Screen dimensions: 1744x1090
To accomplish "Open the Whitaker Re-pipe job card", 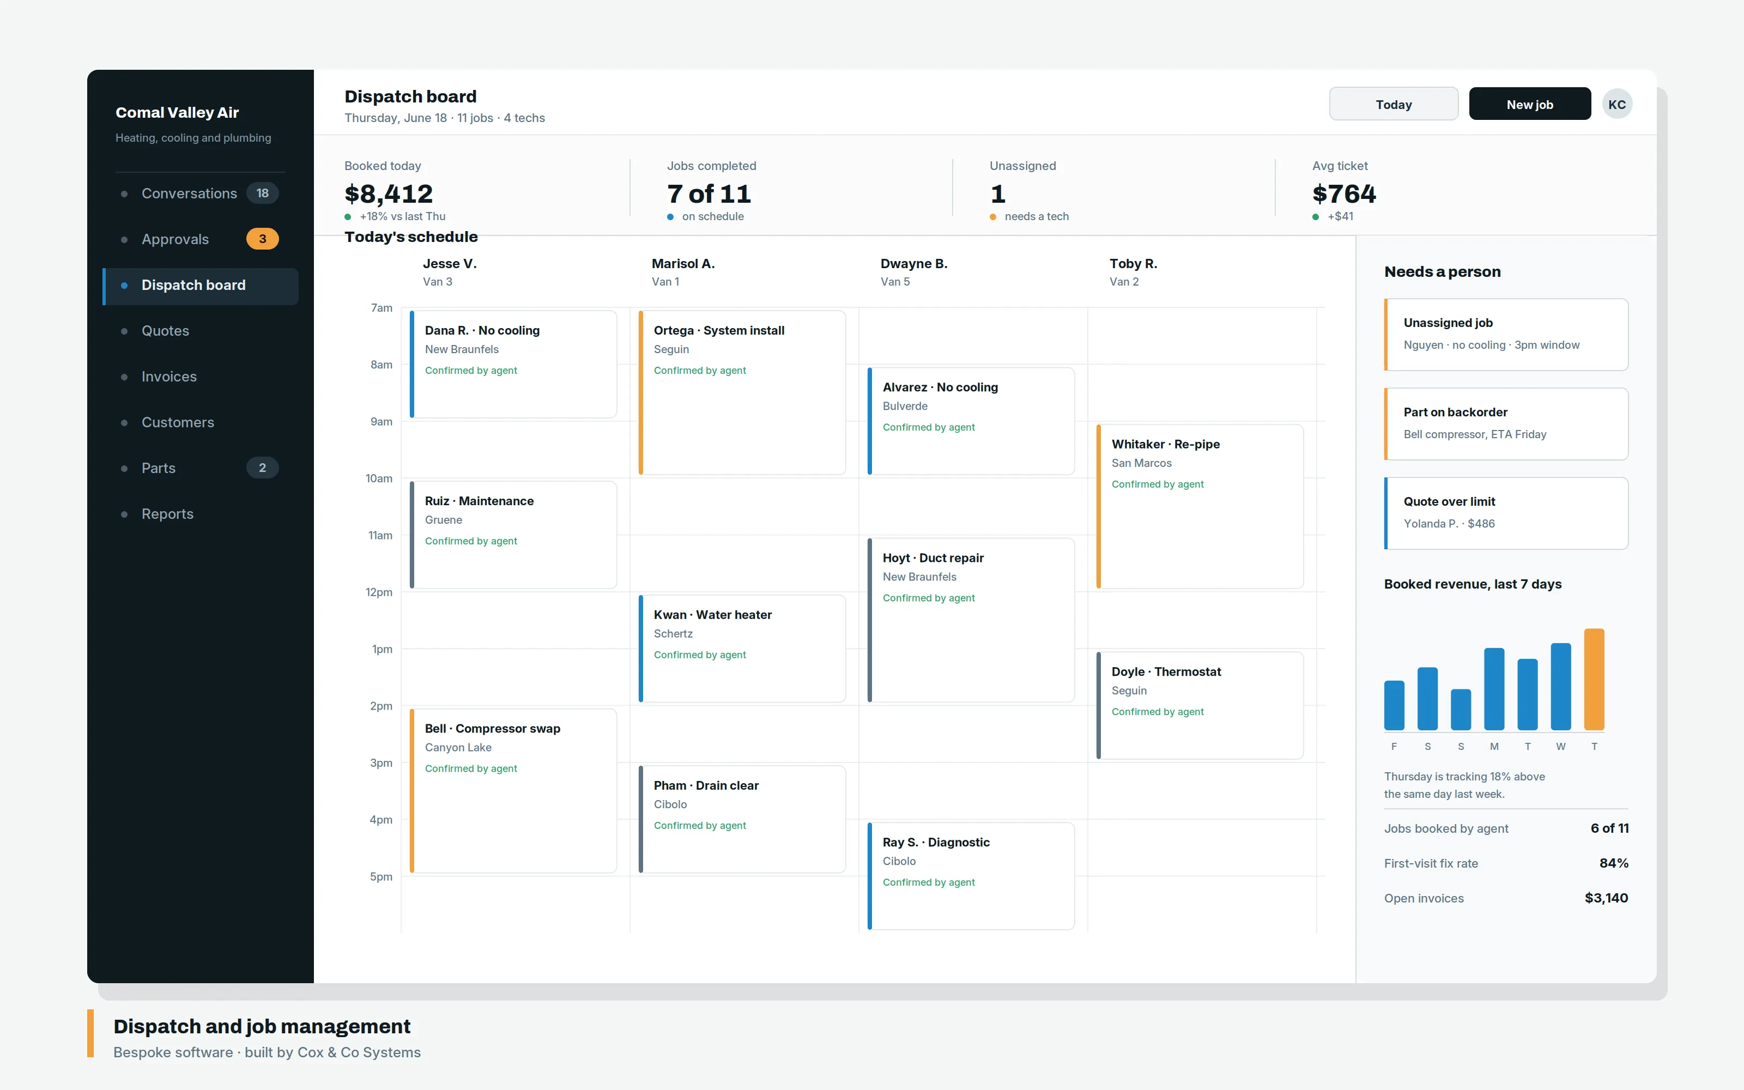I will (x=1200, y=507).
